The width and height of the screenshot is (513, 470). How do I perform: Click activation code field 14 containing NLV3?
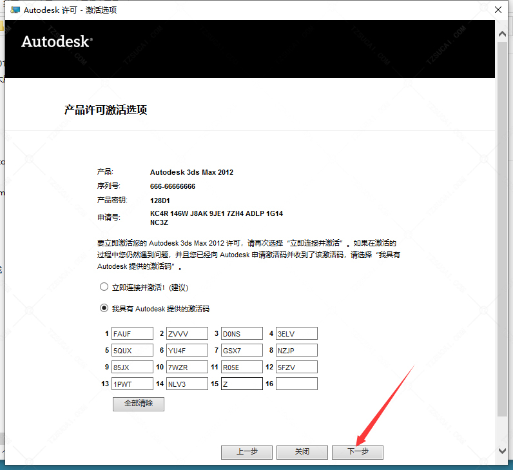(187, 384)
